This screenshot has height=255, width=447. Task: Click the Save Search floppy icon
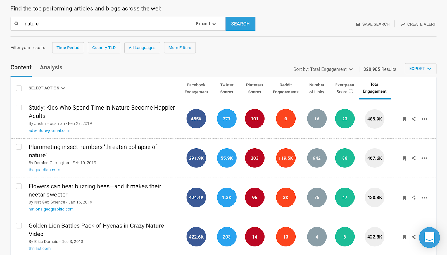358,24
